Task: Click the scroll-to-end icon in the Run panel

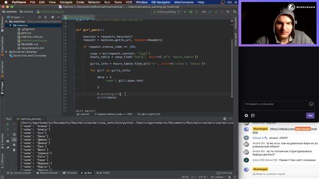Action: 14,140
